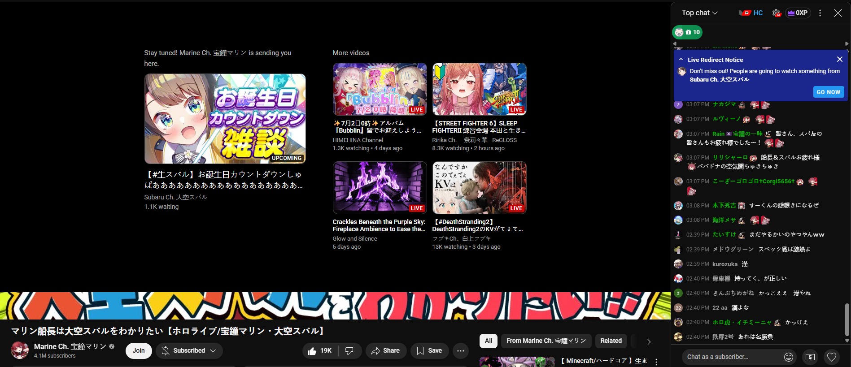Click the next arrow on filter chips
Screen dimensions: 851x367
click(x=649, y=342)
